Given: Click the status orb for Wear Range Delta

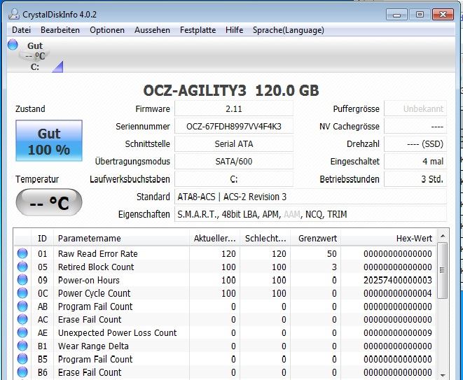Looking at the screenshot, I should click(x=22, y=346).
